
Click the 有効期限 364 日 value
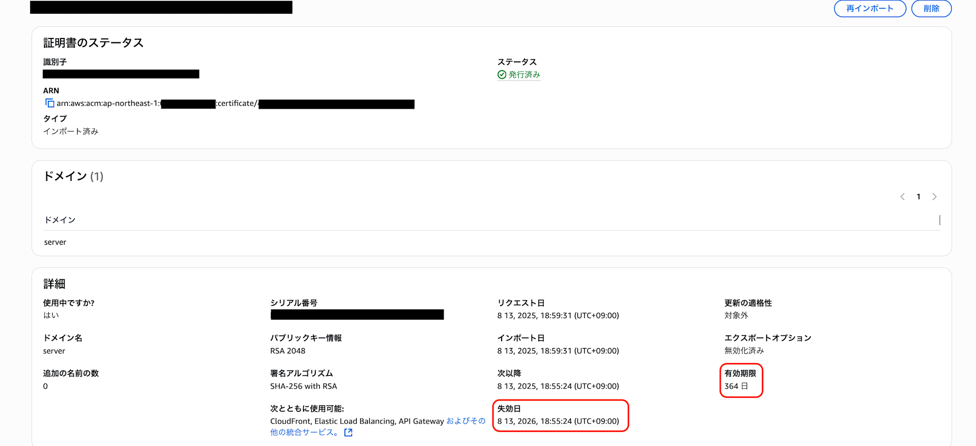click(736, 386)
